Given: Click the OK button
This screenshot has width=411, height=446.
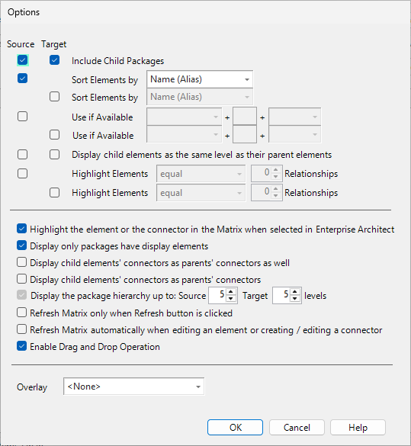Looking at the screenshot, I should click(235, 427).
